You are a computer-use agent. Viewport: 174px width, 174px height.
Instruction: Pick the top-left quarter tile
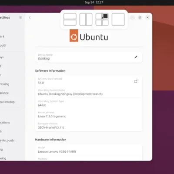99,16
